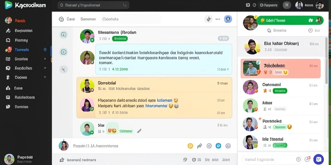
Task: Click the grid icon in top bar
Action: tap(248, 5)
